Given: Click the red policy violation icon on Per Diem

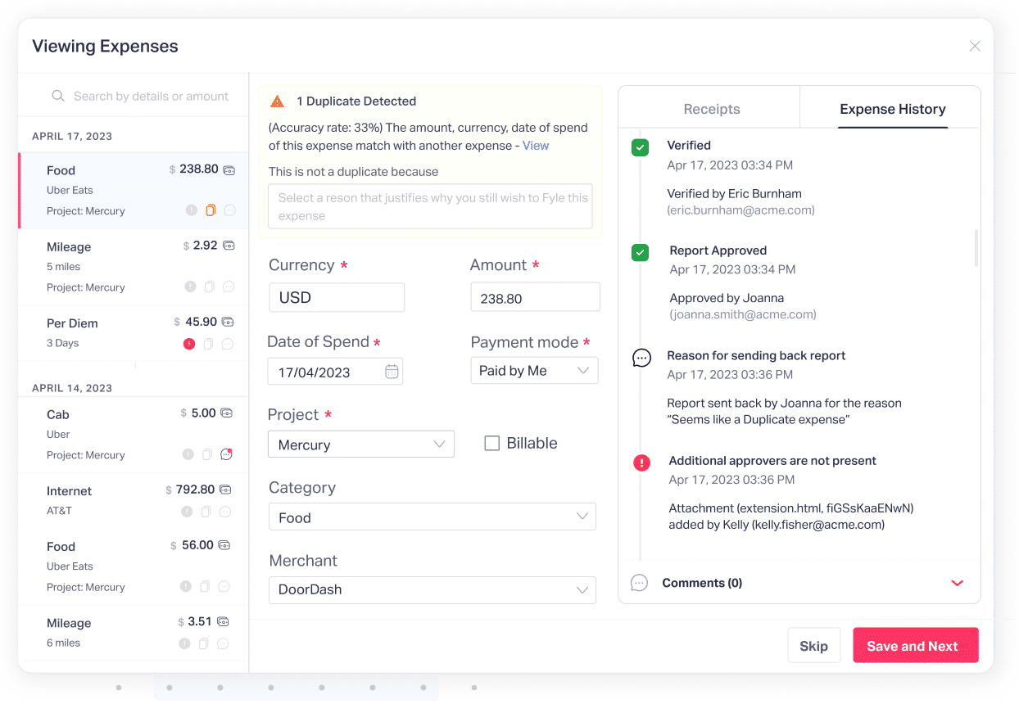Looking at the screenshot, I should (x=189, y=343).
